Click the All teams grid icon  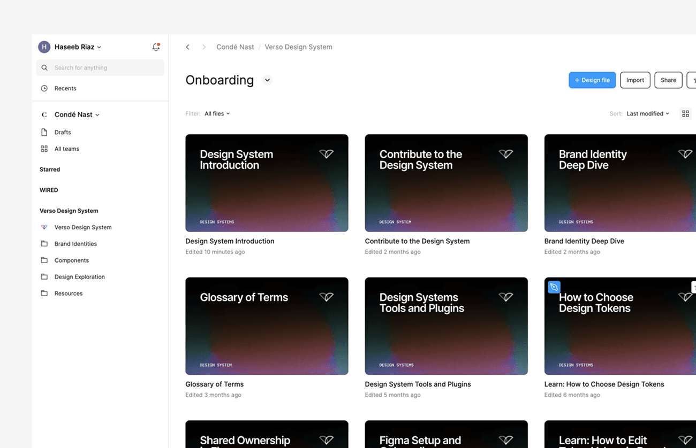pos(44,149)
